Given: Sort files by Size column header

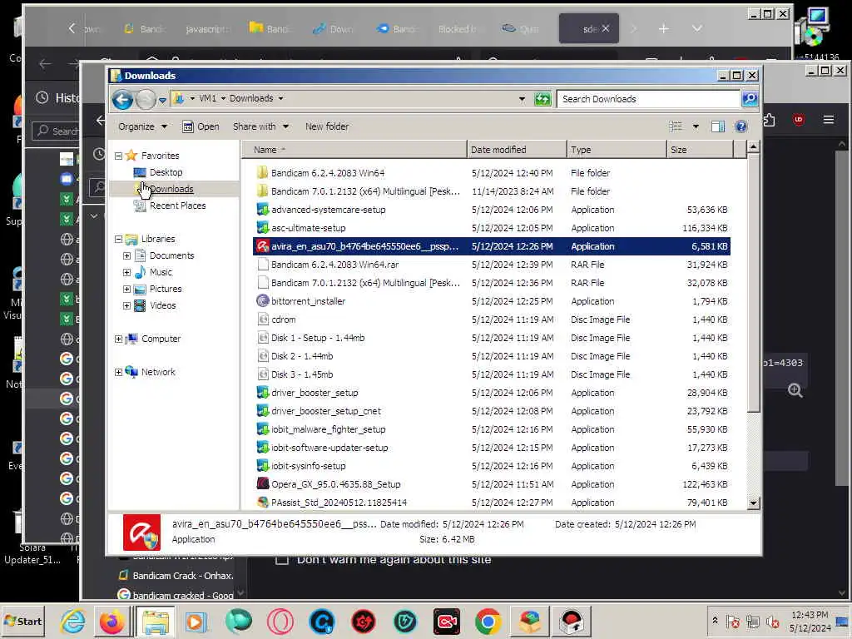Looking at the screenshot, I should tap(700, 150).
